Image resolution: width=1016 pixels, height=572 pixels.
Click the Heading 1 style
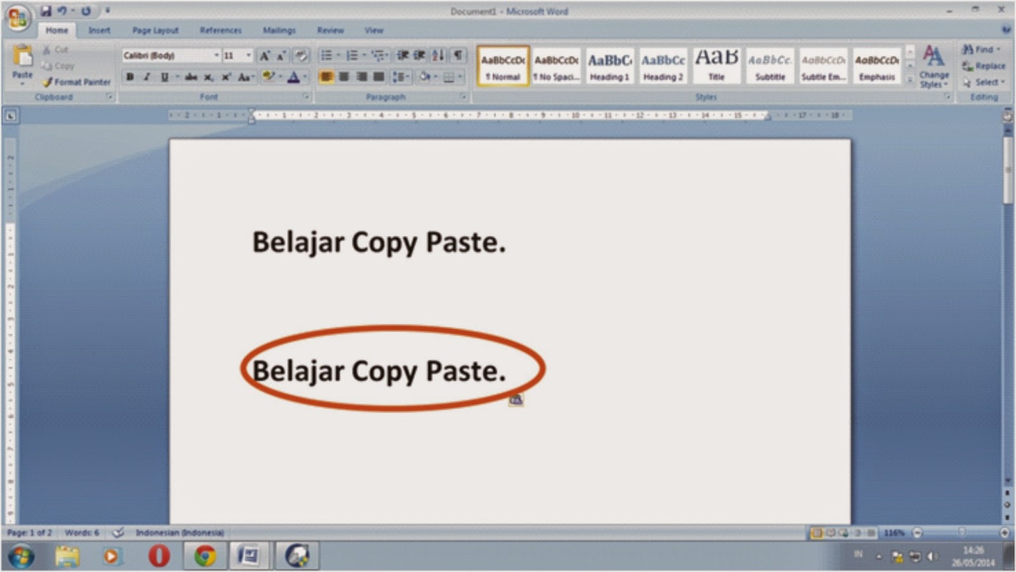[x=608, y=65]
